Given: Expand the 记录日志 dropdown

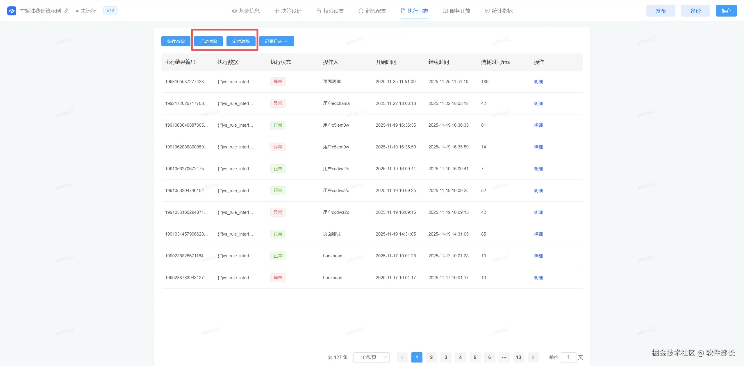Looking at the screenshot, I should [276, 41].
